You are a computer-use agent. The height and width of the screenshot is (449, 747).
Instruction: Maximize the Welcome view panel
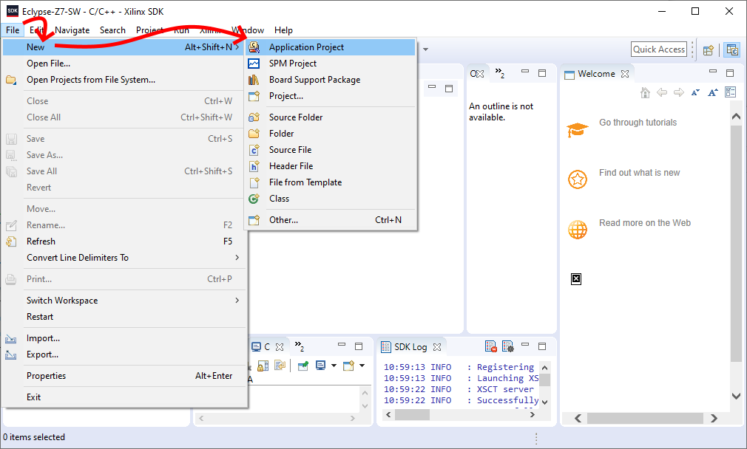click(730, 73)
